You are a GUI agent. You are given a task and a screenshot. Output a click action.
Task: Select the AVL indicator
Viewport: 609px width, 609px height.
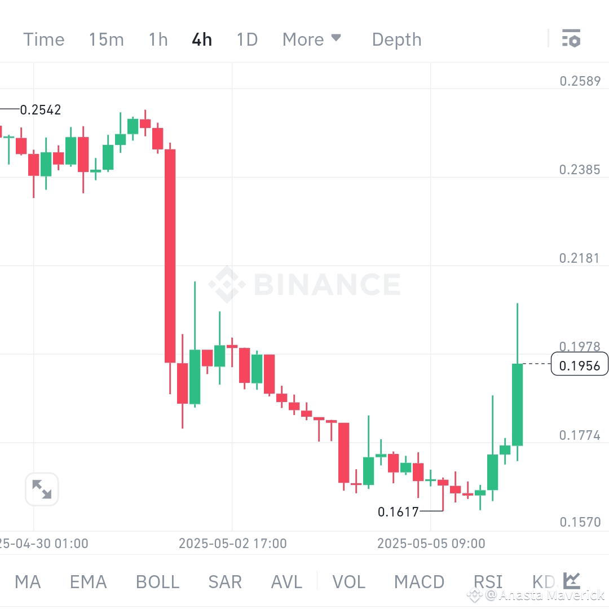point(286,581)
